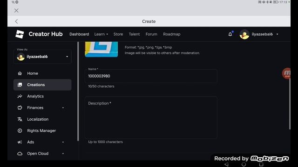Image resolution: width=298 pixels, height=167 pixels.
Task: Open the ilyazaebal6 account dropdown arrow
Action: coord(278,34)
